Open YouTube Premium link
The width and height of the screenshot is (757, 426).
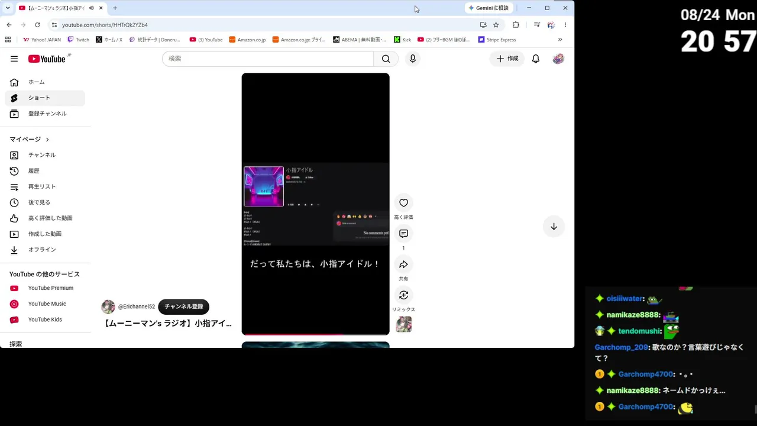[x=45, y=288]
